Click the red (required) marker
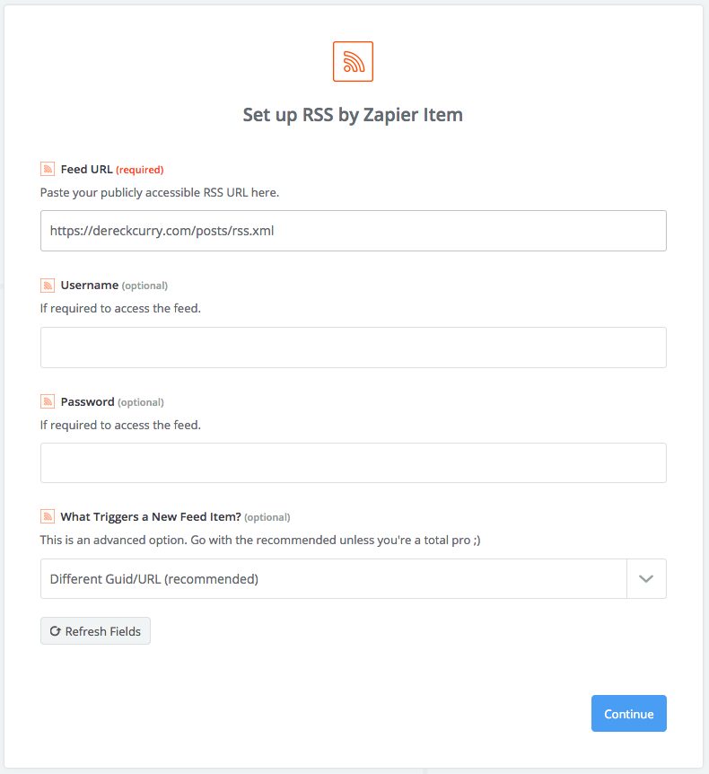 (x=140, y=170)
